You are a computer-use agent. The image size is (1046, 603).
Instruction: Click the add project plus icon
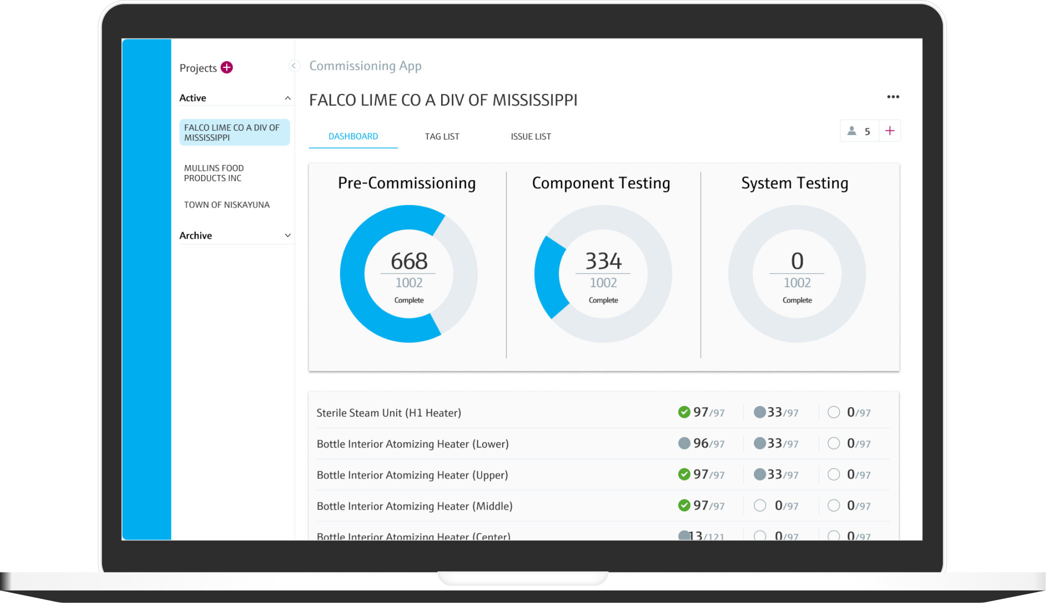pyautogui.click(x=227, y=67)
